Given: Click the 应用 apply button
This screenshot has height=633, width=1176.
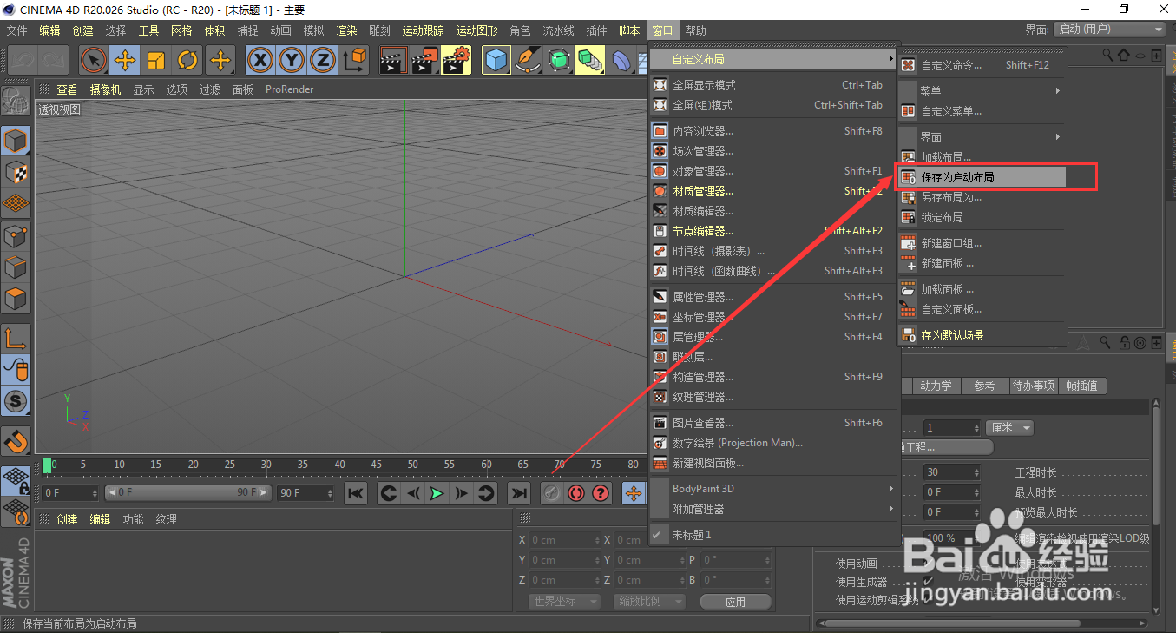Looking at the screenshot, I should [735, 602].
